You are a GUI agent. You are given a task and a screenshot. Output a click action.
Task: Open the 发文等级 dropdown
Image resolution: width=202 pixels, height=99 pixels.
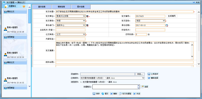(71, 21)
